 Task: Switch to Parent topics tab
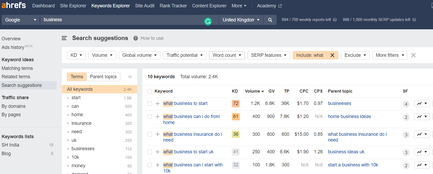point(103,77)
